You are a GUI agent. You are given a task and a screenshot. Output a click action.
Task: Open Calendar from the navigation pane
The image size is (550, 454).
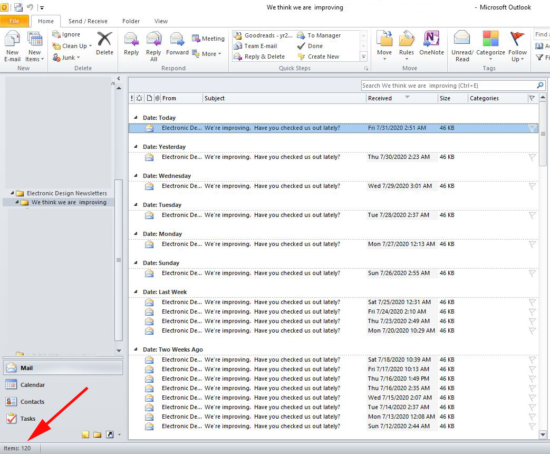click(32, 385)
